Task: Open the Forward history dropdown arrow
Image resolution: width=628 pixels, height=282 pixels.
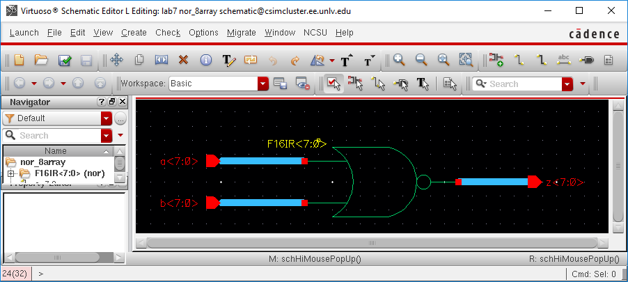Action: 63,84
